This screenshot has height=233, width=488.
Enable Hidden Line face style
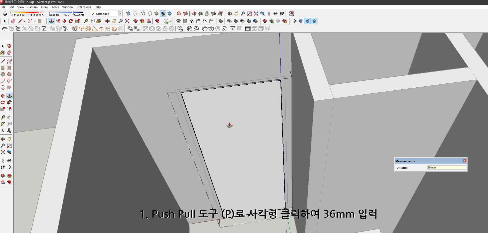[150, 14]
